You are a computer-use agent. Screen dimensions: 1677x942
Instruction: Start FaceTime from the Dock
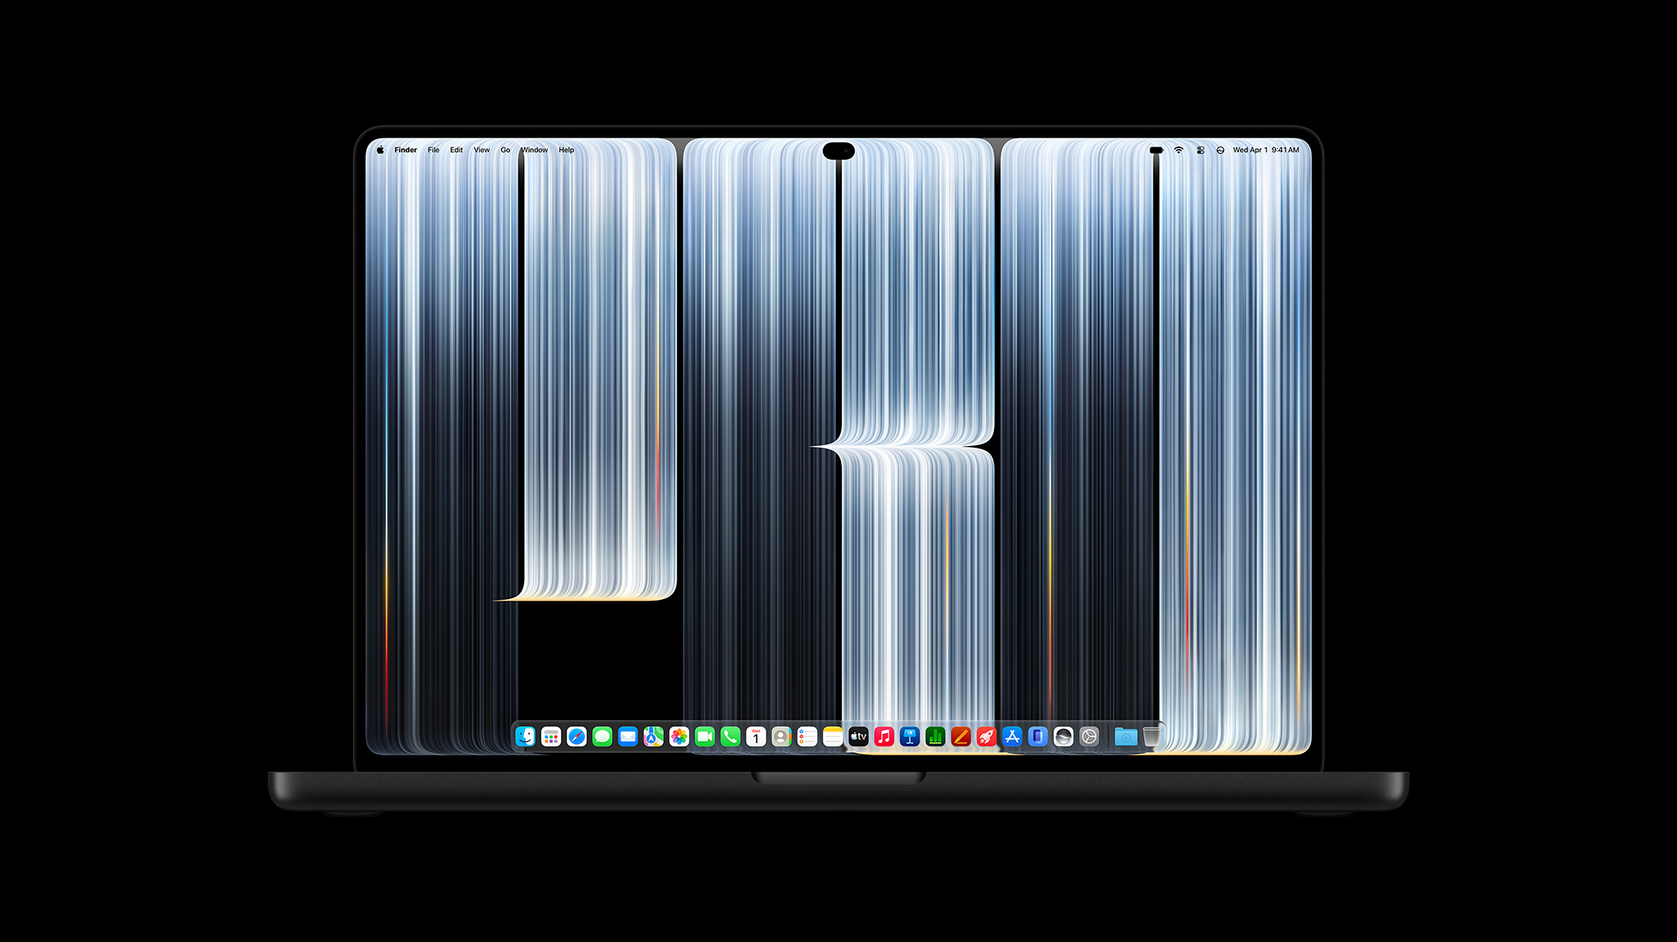(x=705, y=737)
